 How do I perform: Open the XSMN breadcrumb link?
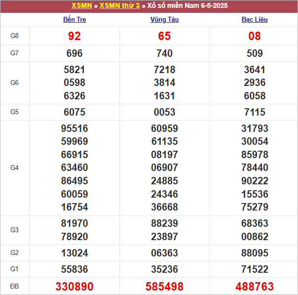(82, 5)
